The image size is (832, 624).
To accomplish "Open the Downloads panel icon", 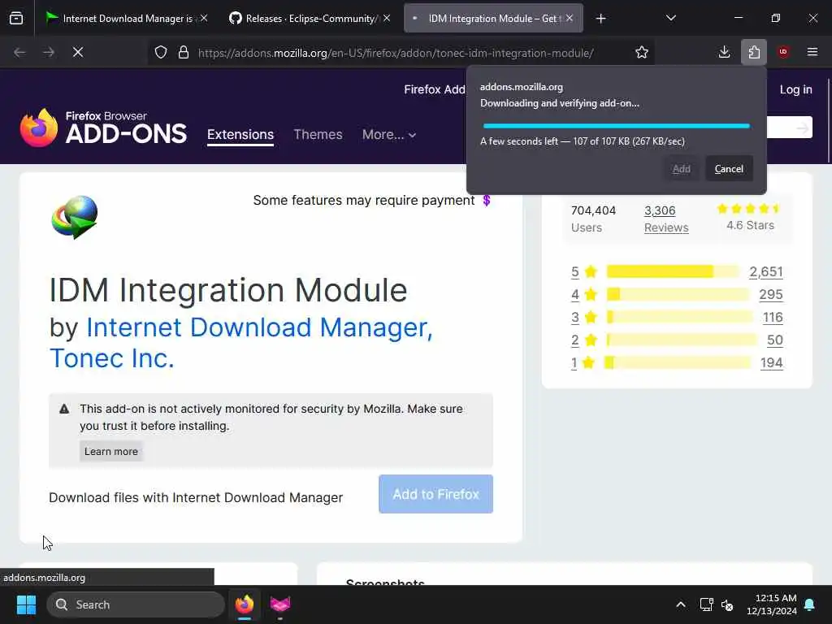I will click(724, 53).
